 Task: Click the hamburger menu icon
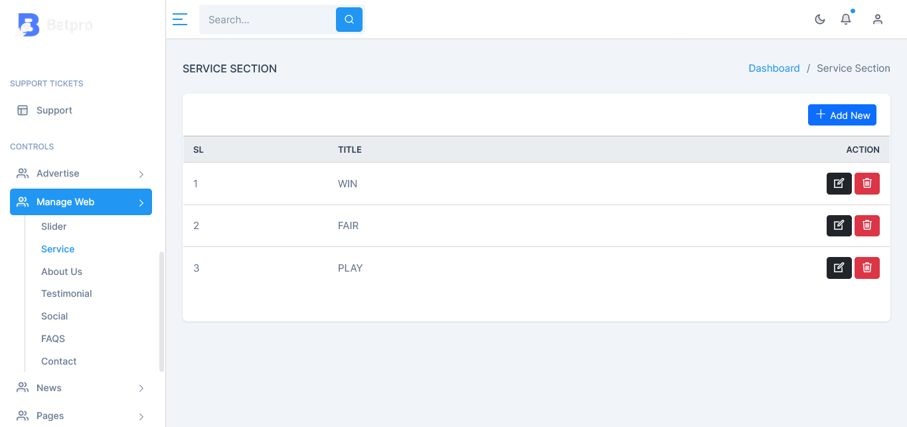[x=180, y=19]
